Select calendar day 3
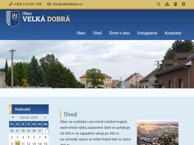 tap(17, 137)
